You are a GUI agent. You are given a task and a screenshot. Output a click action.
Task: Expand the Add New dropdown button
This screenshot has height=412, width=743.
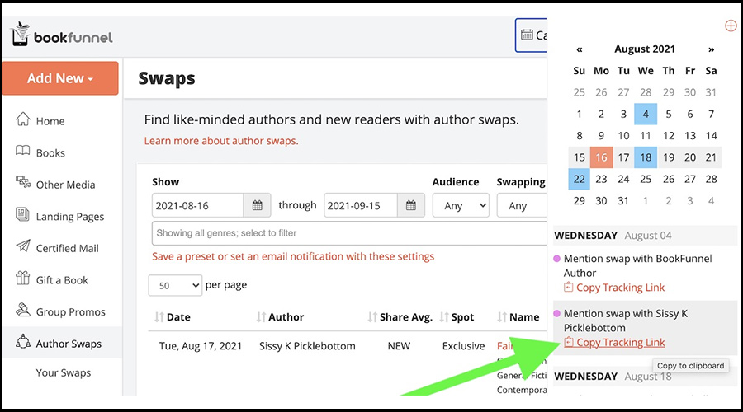tap(59, 78)
